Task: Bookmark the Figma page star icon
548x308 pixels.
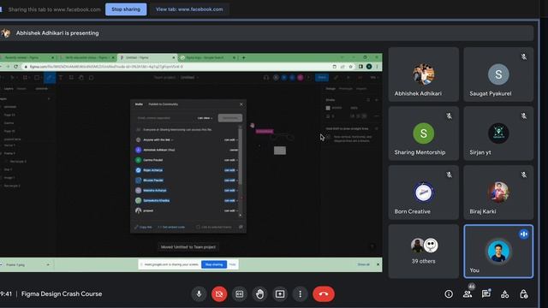Action: pos(350,67)
